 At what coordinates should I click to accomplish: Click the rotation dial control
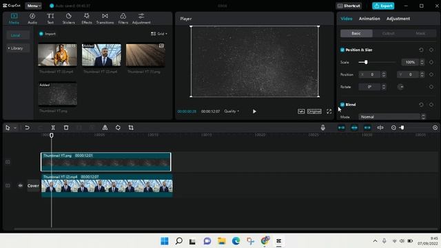tap(401, 87)
